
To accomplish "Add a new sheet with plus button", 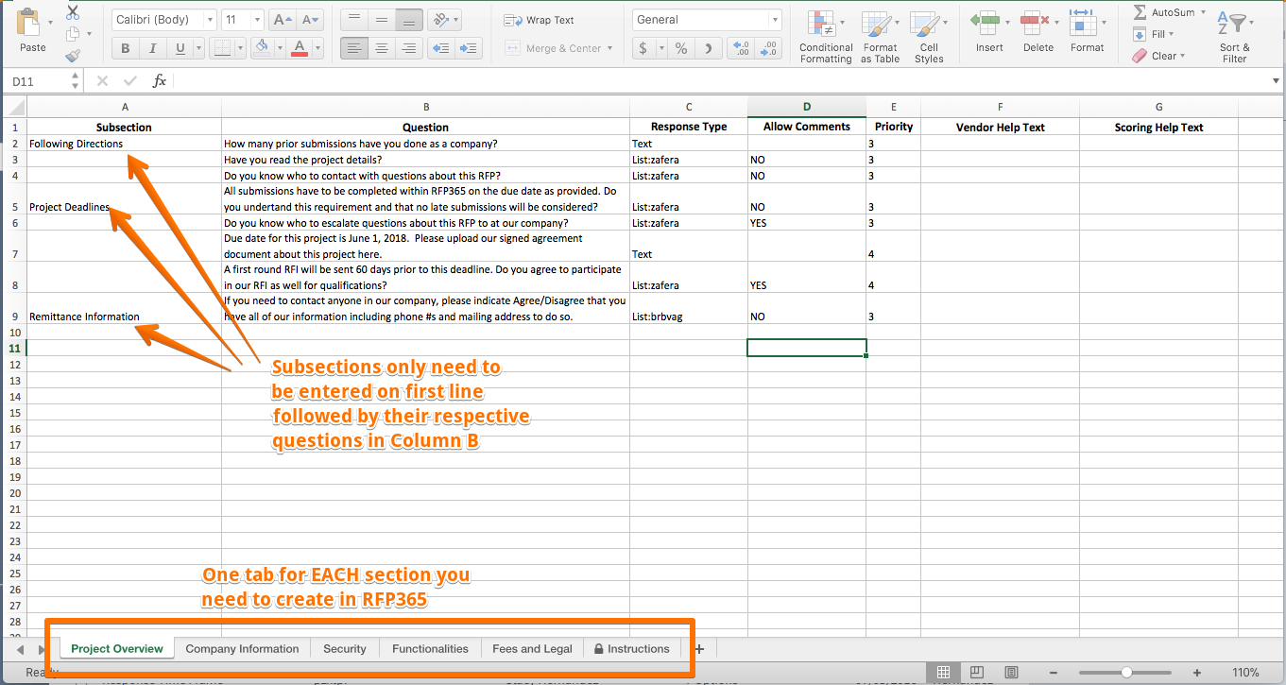I will 699,648.
